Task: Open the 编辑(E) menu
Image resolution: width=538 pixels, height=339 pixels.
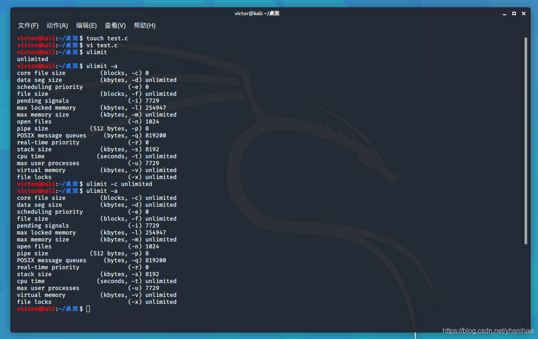Action: (86, 26)
